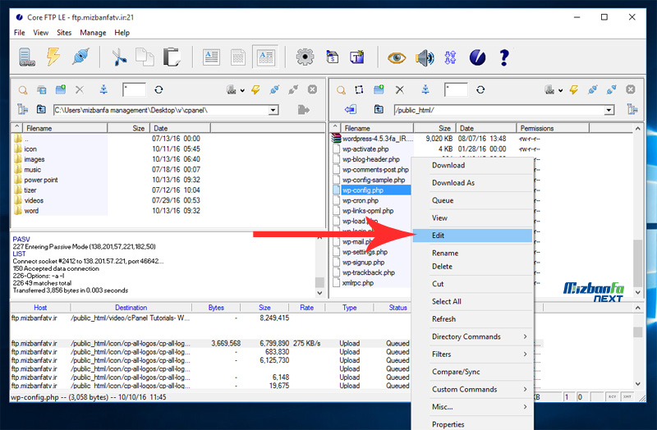Click the parent directory icon in remote panel

click(x=379, y=109)
